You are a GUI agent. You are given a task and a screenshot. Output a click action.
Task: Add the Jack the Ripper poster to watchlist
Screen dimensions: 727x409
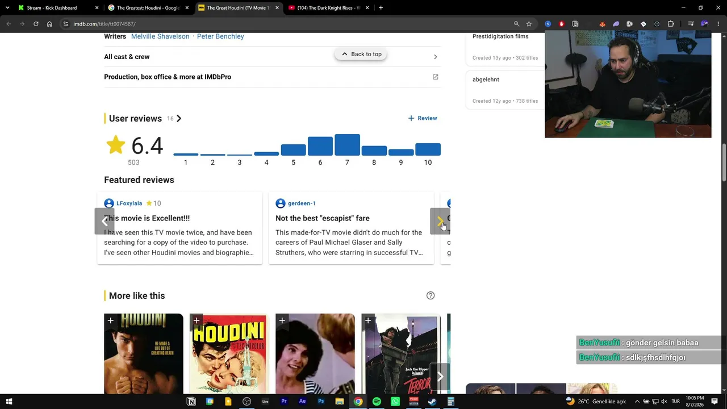point(368,321)
